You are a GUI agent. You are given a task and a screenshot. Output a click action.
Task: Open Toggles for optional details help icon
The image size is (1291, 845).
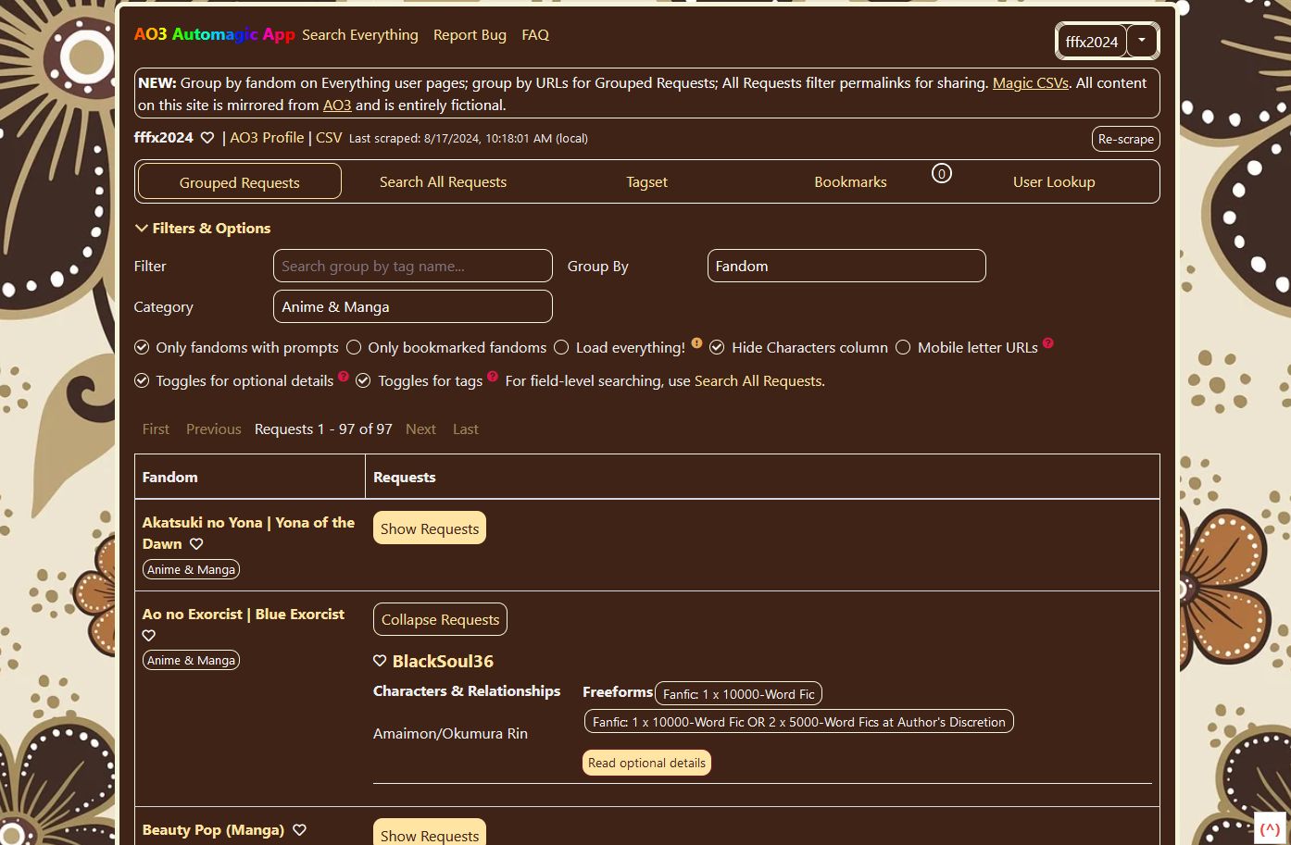tap(344, 377)
